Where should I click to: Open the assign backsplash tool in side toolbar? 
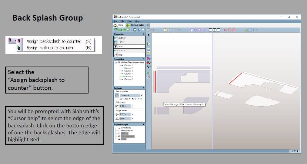(148, 58)
